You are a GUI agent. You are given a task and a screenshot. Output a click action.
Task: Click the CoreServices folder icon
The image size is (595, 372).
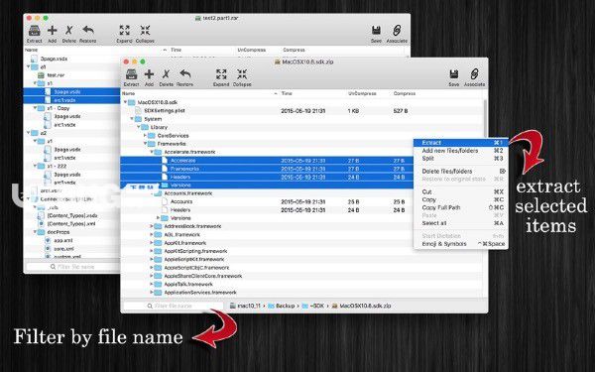point(152,136)
